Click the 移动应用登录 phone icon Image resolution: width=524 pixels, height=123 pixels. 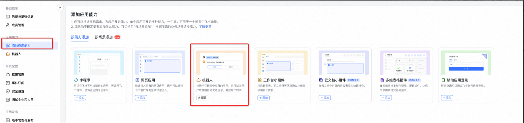click(443, 80)
